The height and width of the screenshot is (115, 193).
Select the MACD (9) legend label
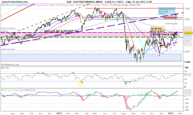coord(30,90)
